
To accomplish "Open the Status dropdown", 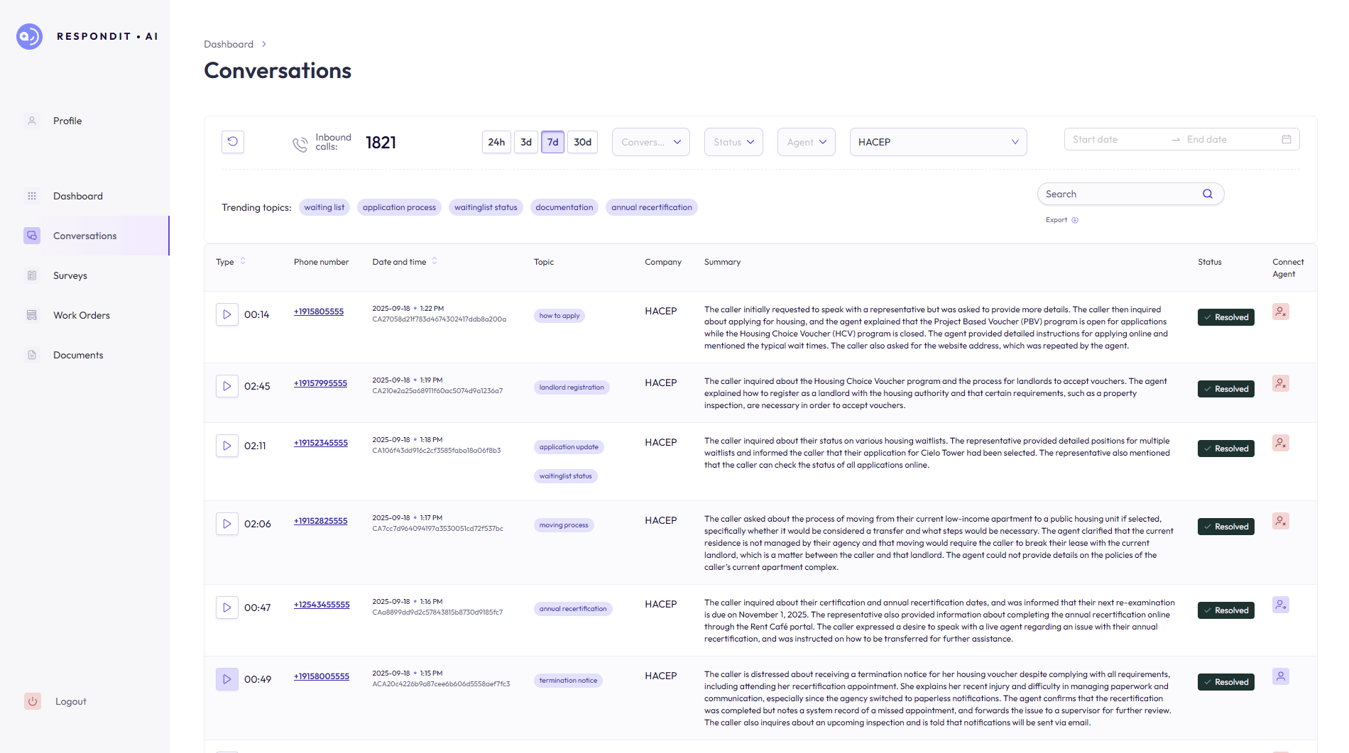I will click(733, 142).
